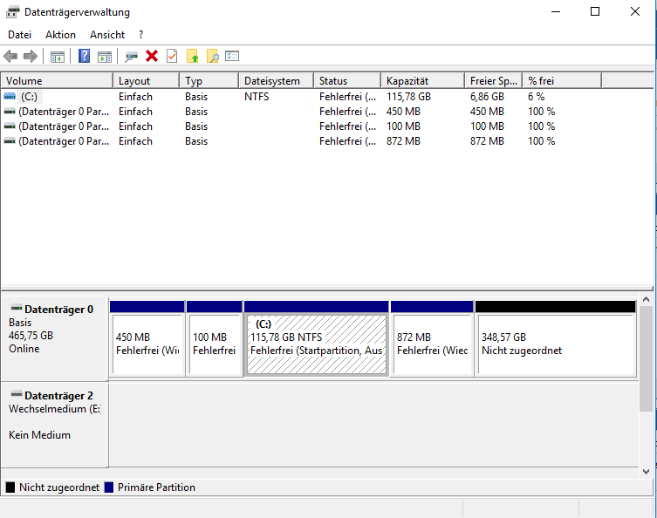657x518 pixels.
Task: Sort by the Volume column header
Action: [57, 81]
